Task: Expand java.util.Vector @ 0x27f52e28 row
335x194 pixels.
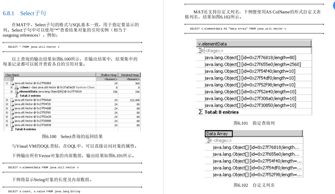Action: [7, 117]
